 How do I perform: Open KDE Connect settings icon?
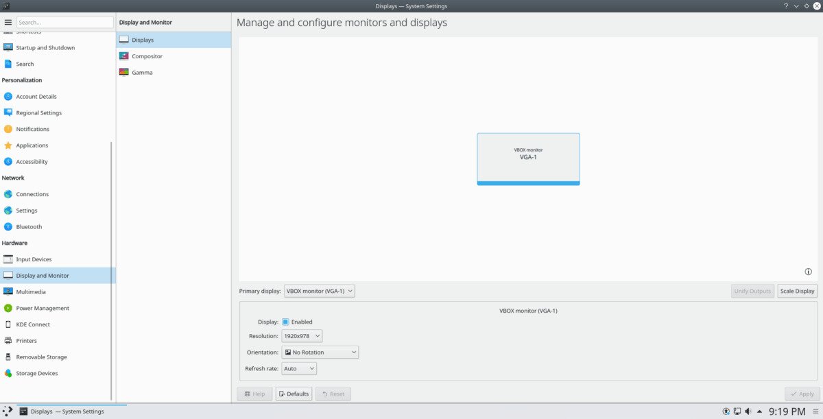coord(8,324)
